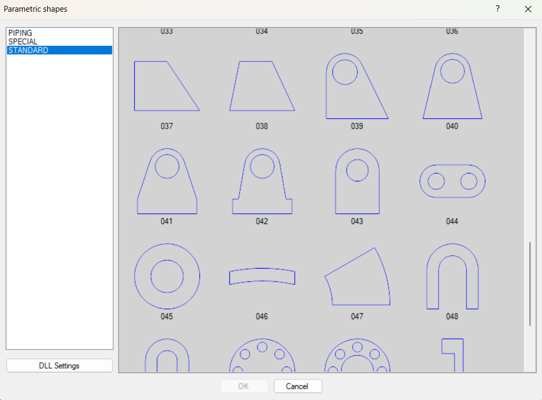The width and height of the screenshot is (542, 400).
Task: Pick shape 048, the U-channel shape
Action: click(452, 276)
